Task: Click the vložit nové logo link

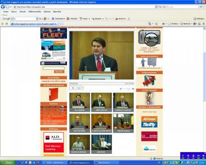Action: pos(149,112)
